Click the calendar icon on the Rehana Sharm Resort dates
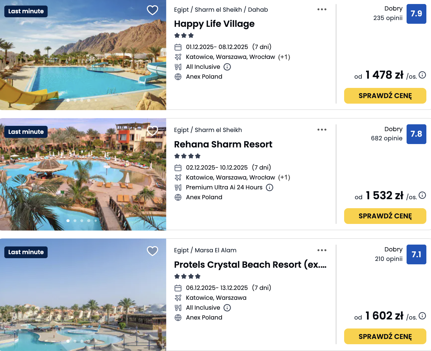Screen dimensions: 431x351 point(178,167)
